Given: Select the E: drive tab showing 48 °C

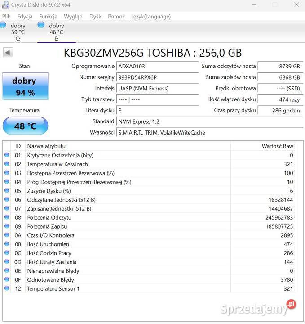Looking at the screenshot, I should point(56,32).
